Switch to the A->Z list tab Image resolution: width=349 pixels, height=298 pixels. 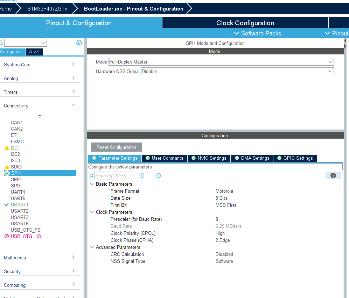pos(34,52)
